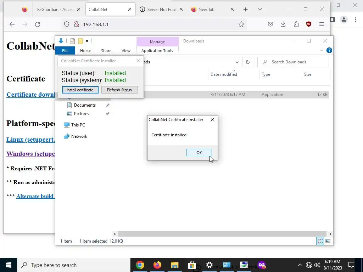Close the small CollabNet Certificate Installer window

pyautogui.click(x=138, y=61)
